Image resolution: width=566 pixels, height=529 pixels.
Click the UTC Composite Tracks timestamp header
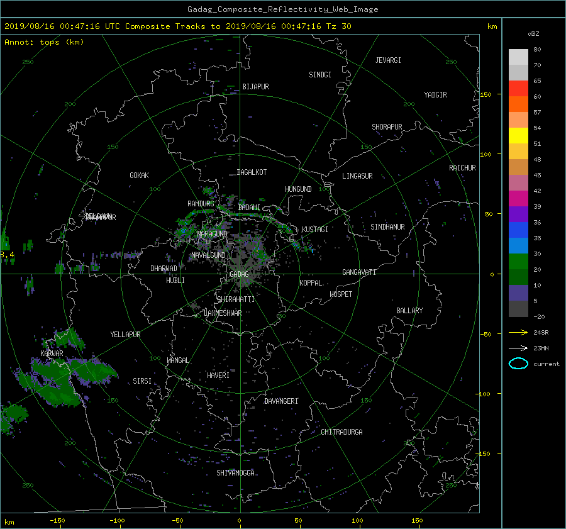click(177, 26)
